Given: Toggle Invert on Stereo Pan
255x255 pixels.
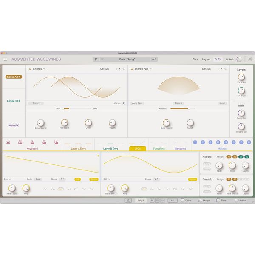Looking at the screenshot, I should [222, 103].
